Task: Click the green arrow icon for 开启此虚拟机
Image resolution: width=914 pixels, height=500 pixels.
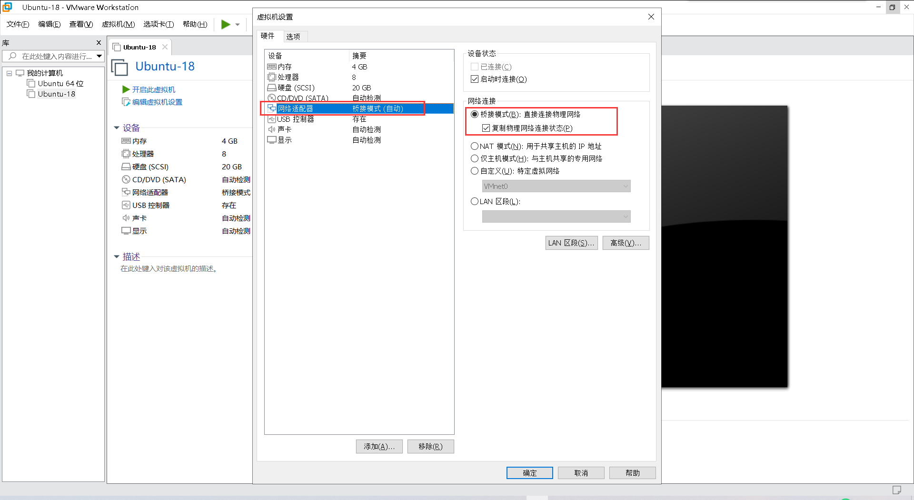Action: 126,89
